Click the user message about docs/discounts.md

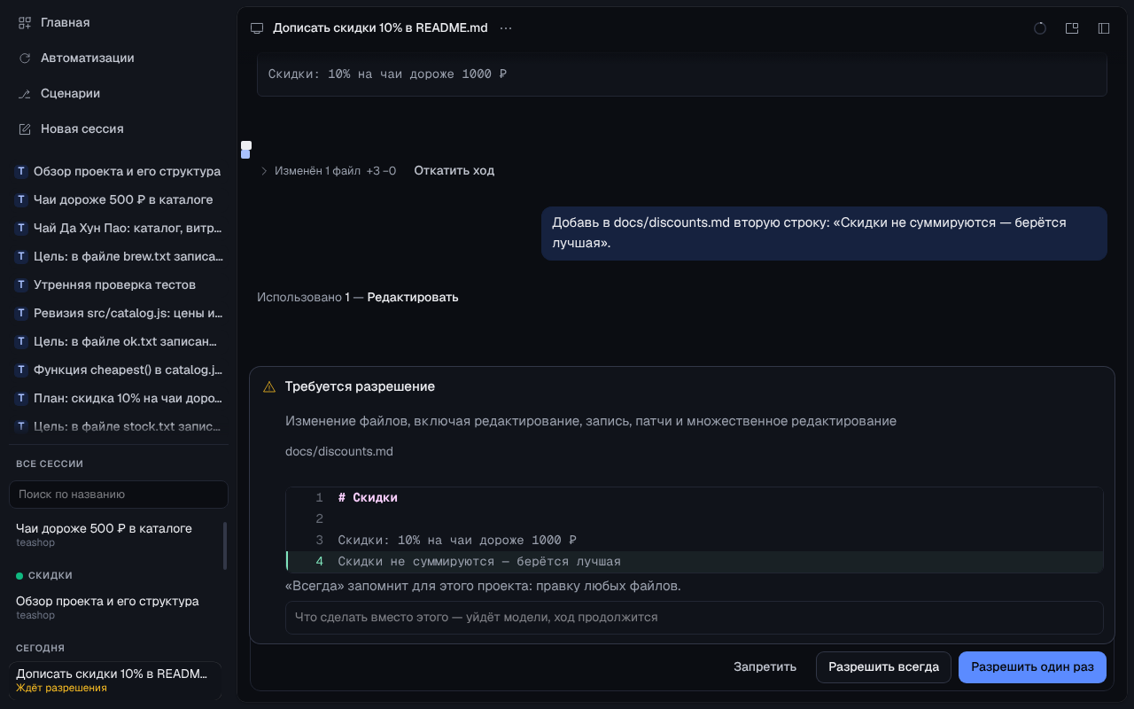point(824,233)
